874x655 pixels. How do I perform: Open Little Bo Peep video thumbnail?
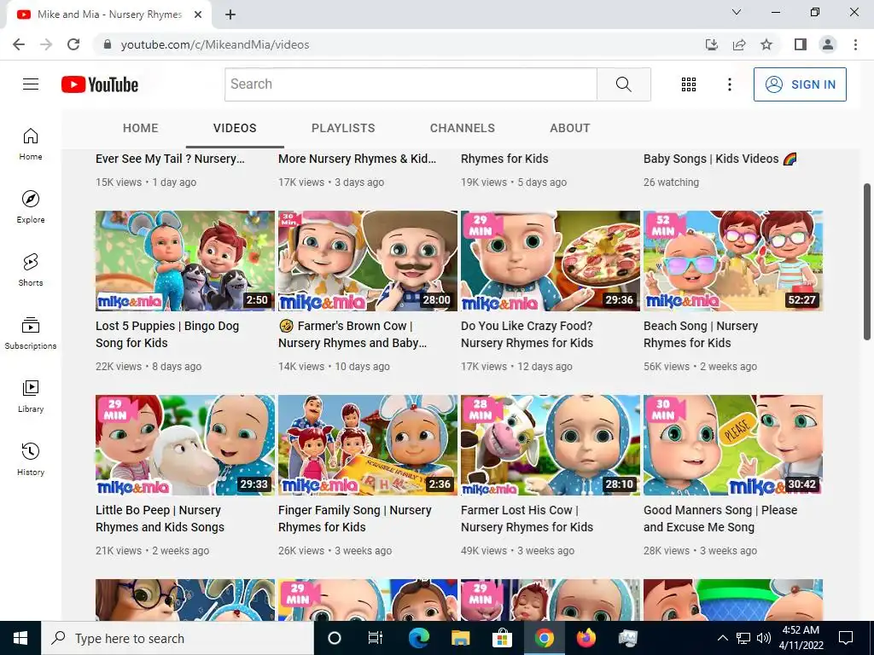185,445
